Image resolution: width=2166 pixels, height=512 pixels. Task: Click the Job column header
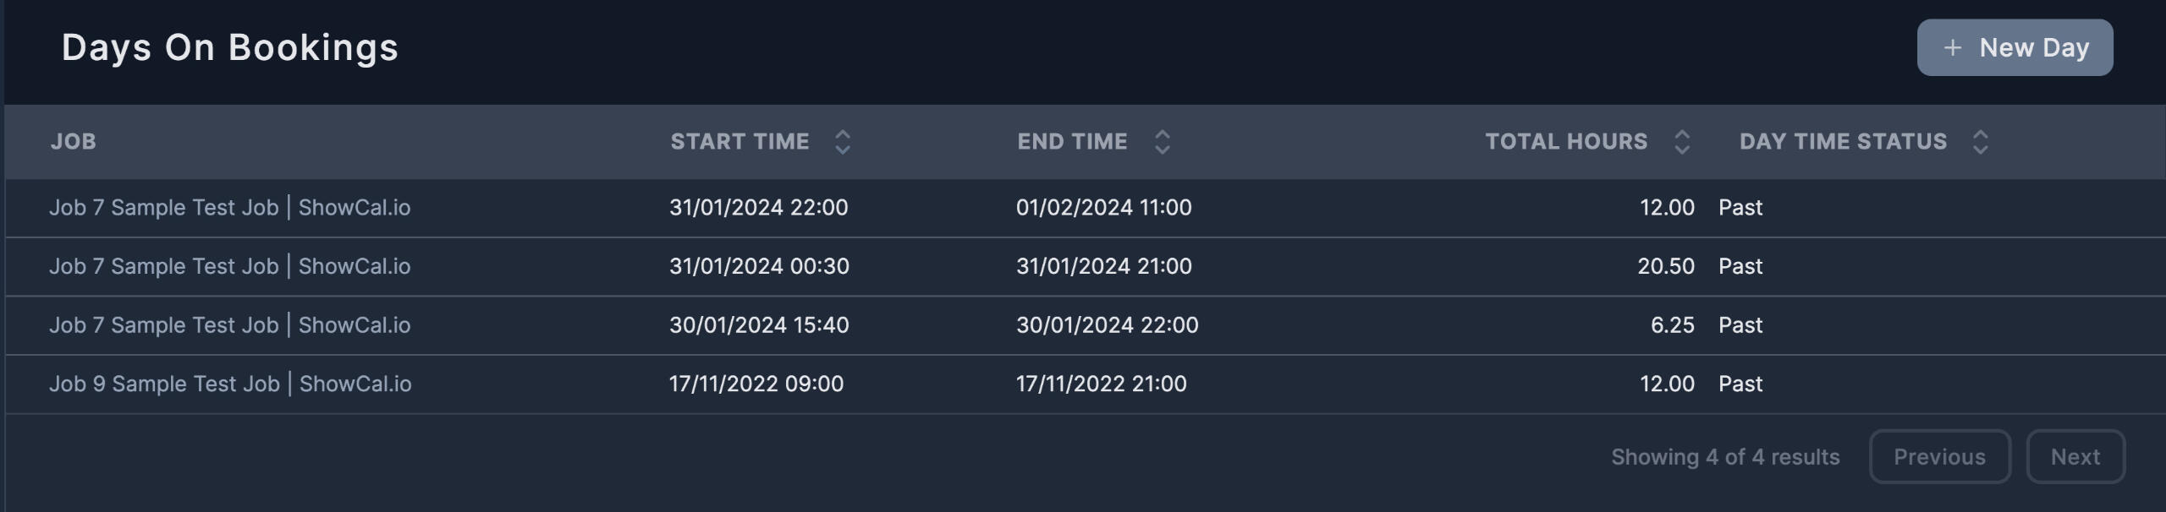click(x=74, y=142)
